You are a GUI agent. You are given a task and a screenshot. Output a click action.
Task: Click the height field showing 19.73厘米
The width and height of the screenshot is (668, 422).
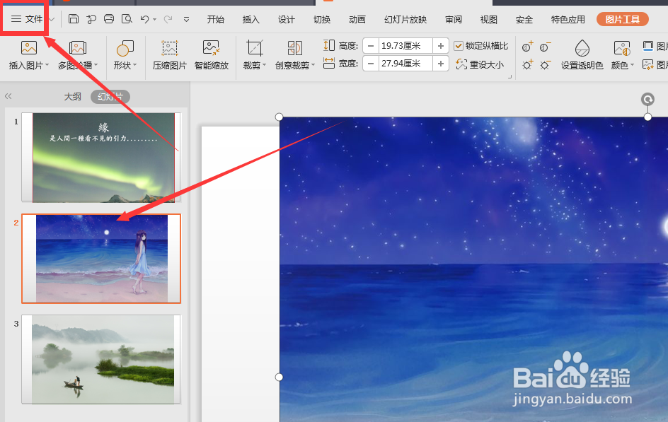click(405, 45)
